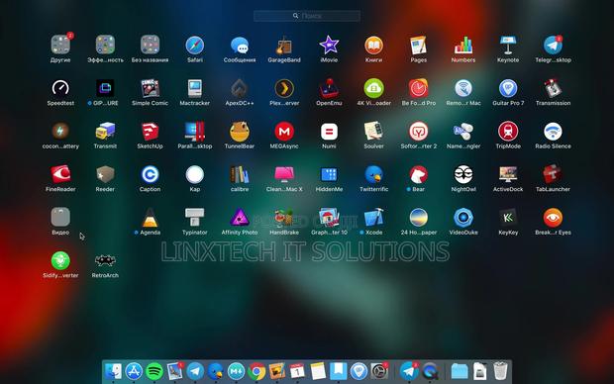The width and height of the screenshot is (614, 384).
Task: Launch Xcode
Action: click(x=373, y=218)
